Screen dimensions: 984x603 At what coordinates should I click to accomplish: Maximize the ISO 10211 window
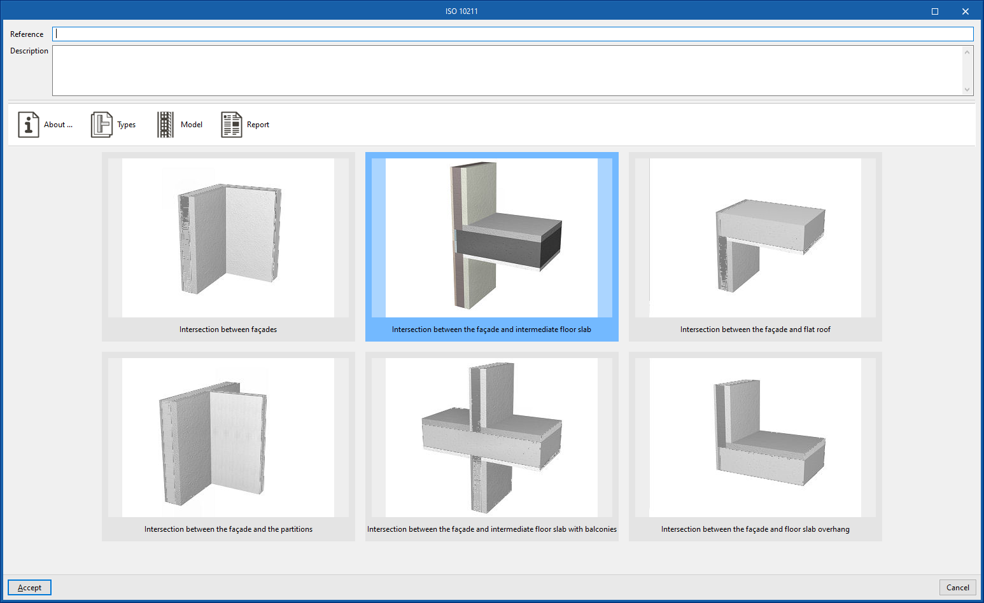pyautogui.click(x=934, y=11)
